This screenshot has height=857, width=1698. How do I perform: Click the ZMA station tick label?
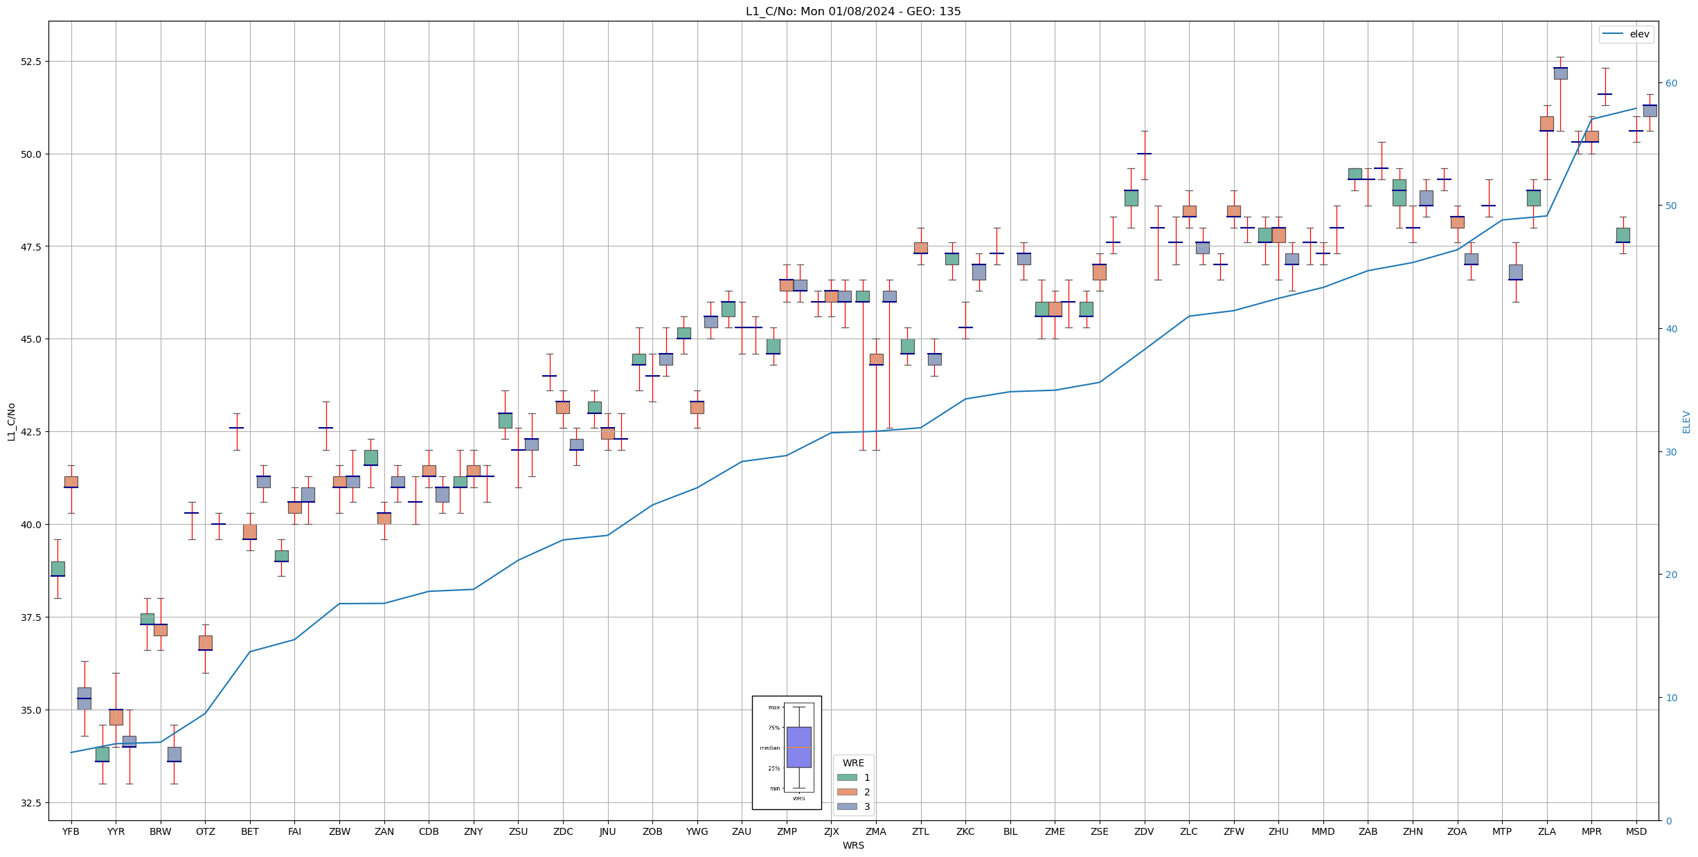click(x=875, y=831)
